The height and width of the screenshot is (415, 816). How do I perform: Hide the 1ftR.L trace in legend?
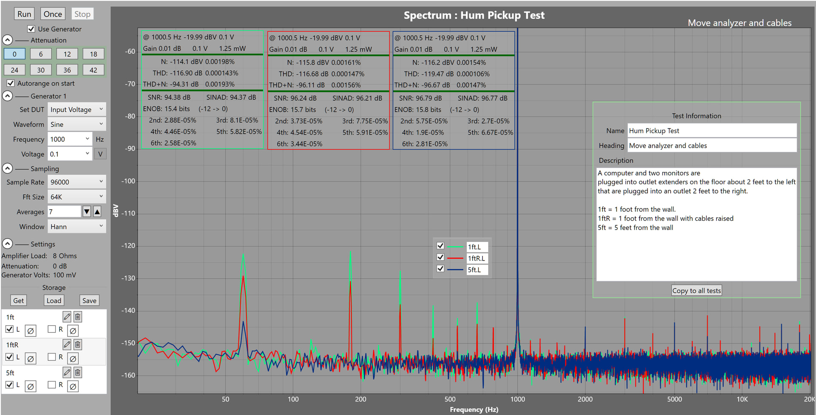tap(440, 257)
